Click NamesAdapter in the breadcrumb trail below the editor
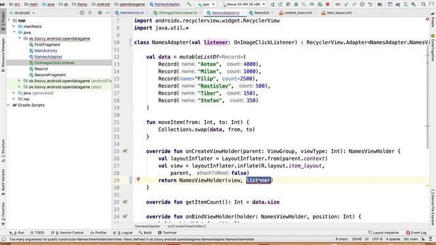The image size is (436, 245). click(x=147, y=226)
